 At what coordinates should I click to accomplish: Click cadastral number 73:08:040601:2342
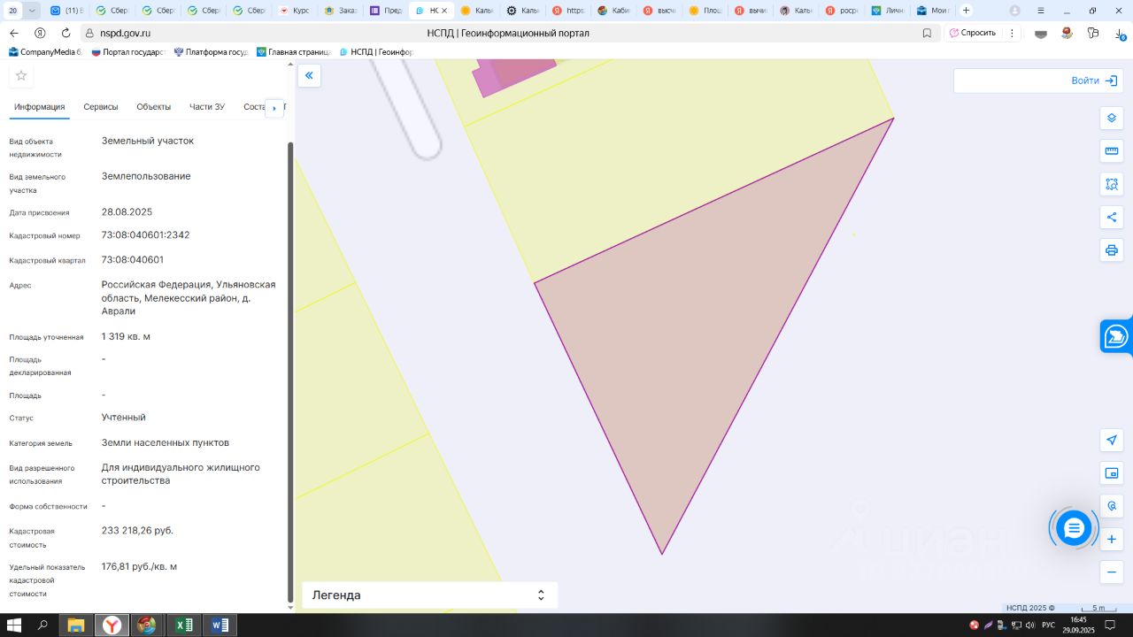coord(145,235)
